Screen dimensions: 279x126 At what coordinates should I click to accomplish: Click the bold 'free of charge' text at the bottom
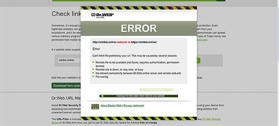tap(149, 123)
